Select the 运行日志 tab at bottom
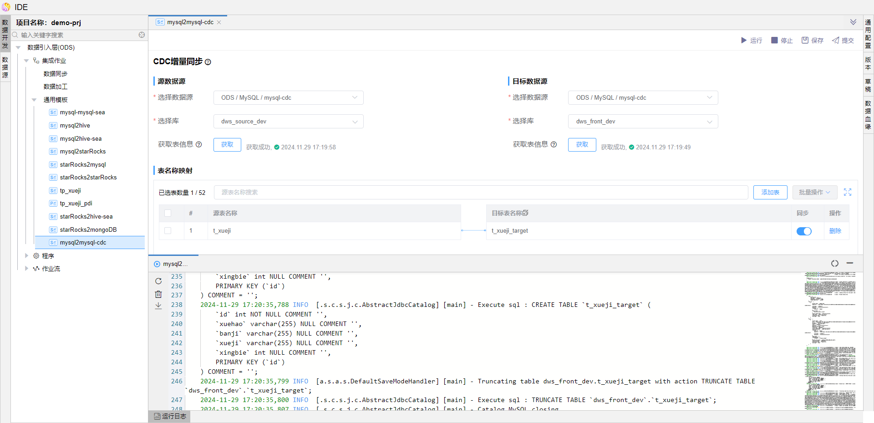This screenshot has height=423, width=874. 170,416
